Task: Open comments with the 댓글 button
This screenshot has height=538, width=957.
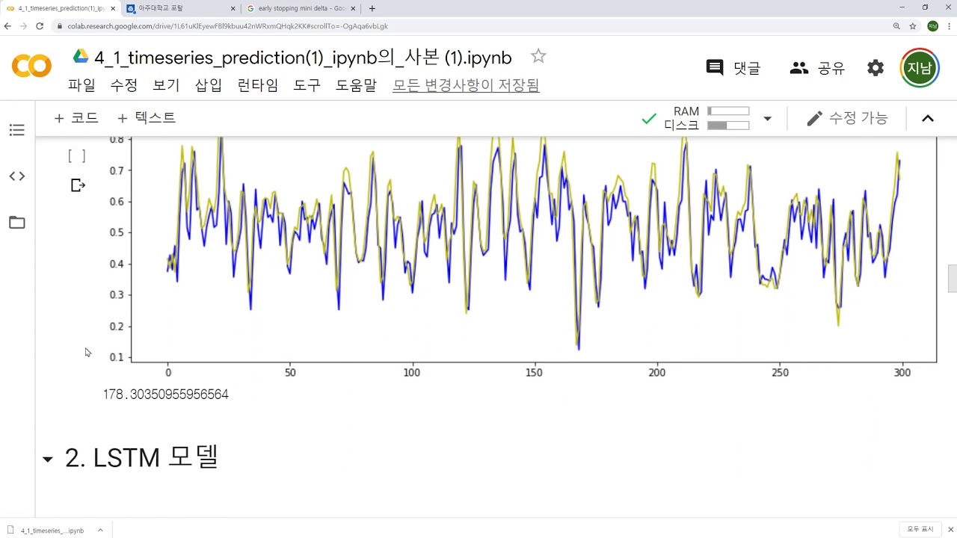Action: (733, 68)
